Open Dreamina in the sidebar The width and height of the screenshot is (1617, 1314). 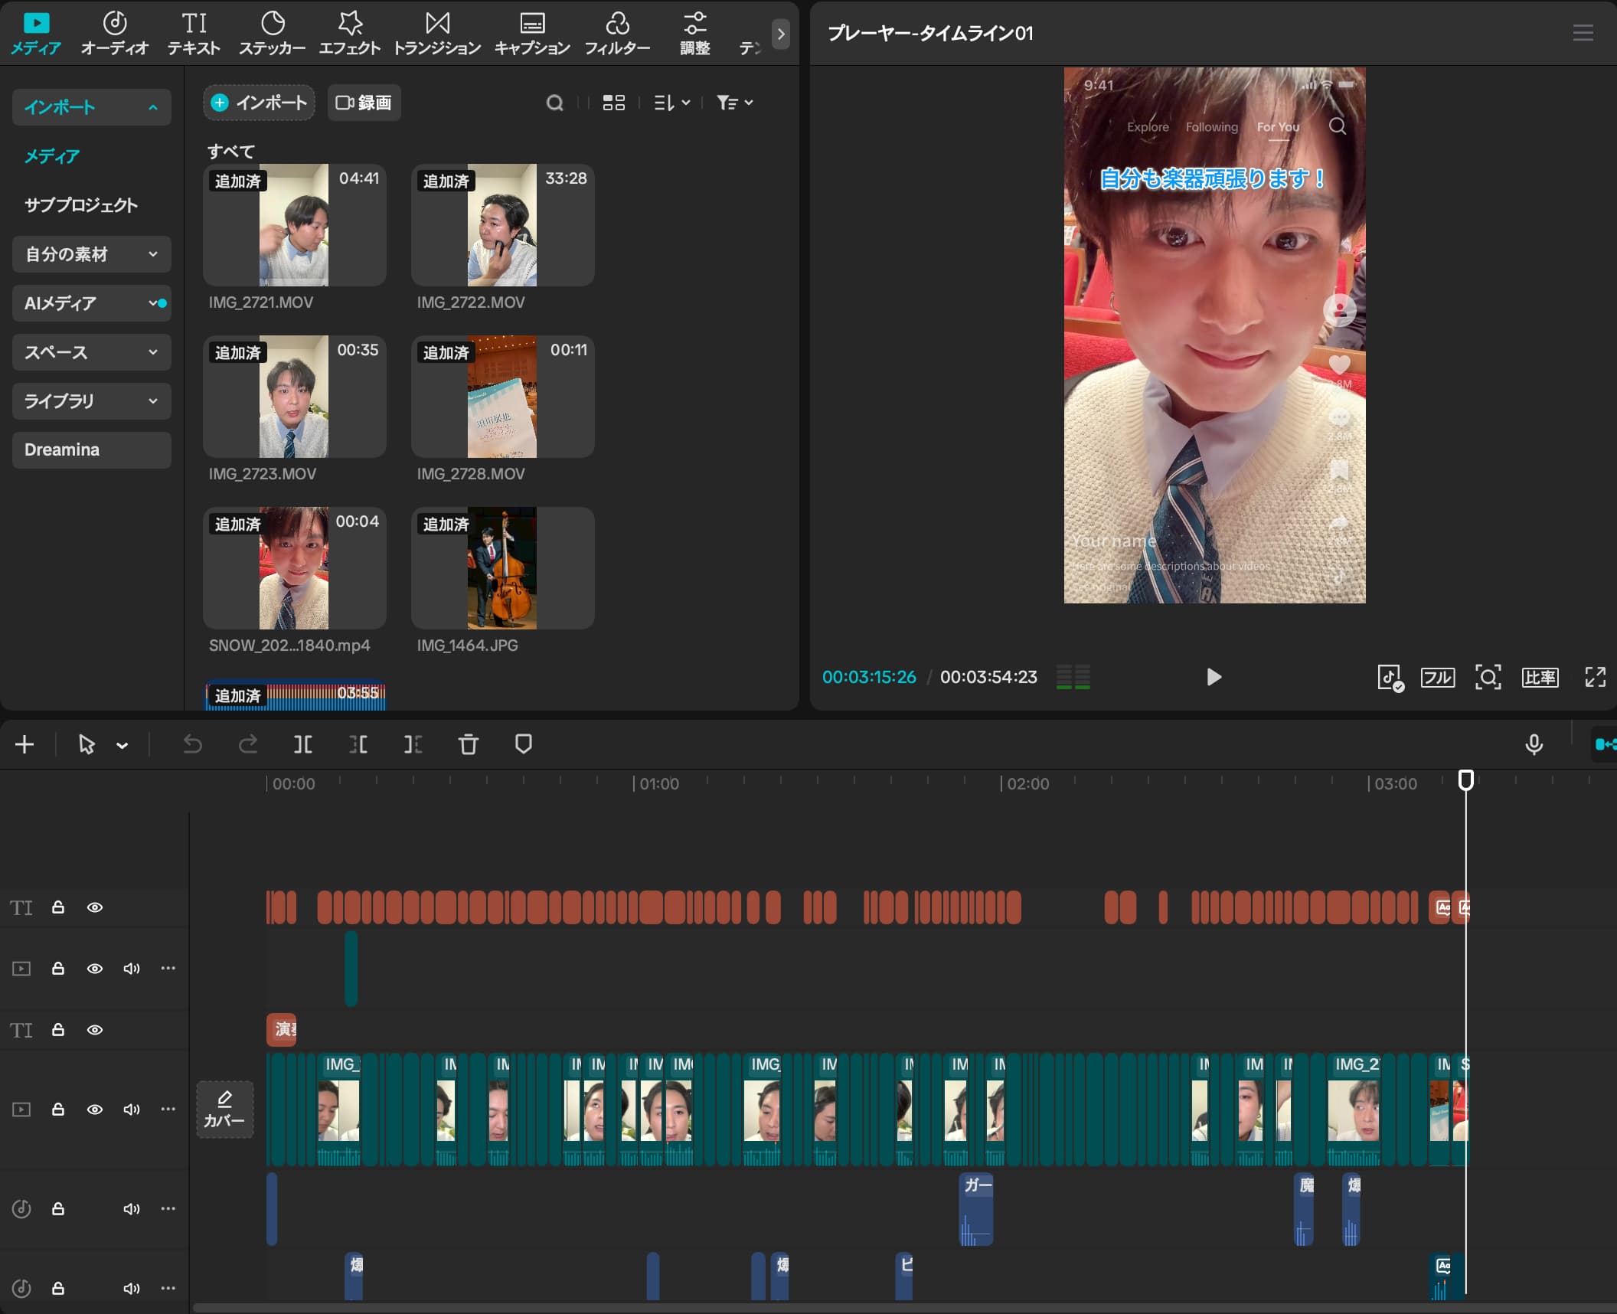pyautogui.click(x=91, y=450)
